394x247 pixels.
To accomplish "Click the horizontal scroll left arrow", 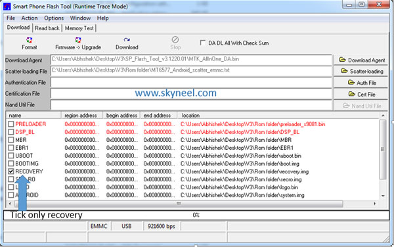I will (x=10, y=204).
